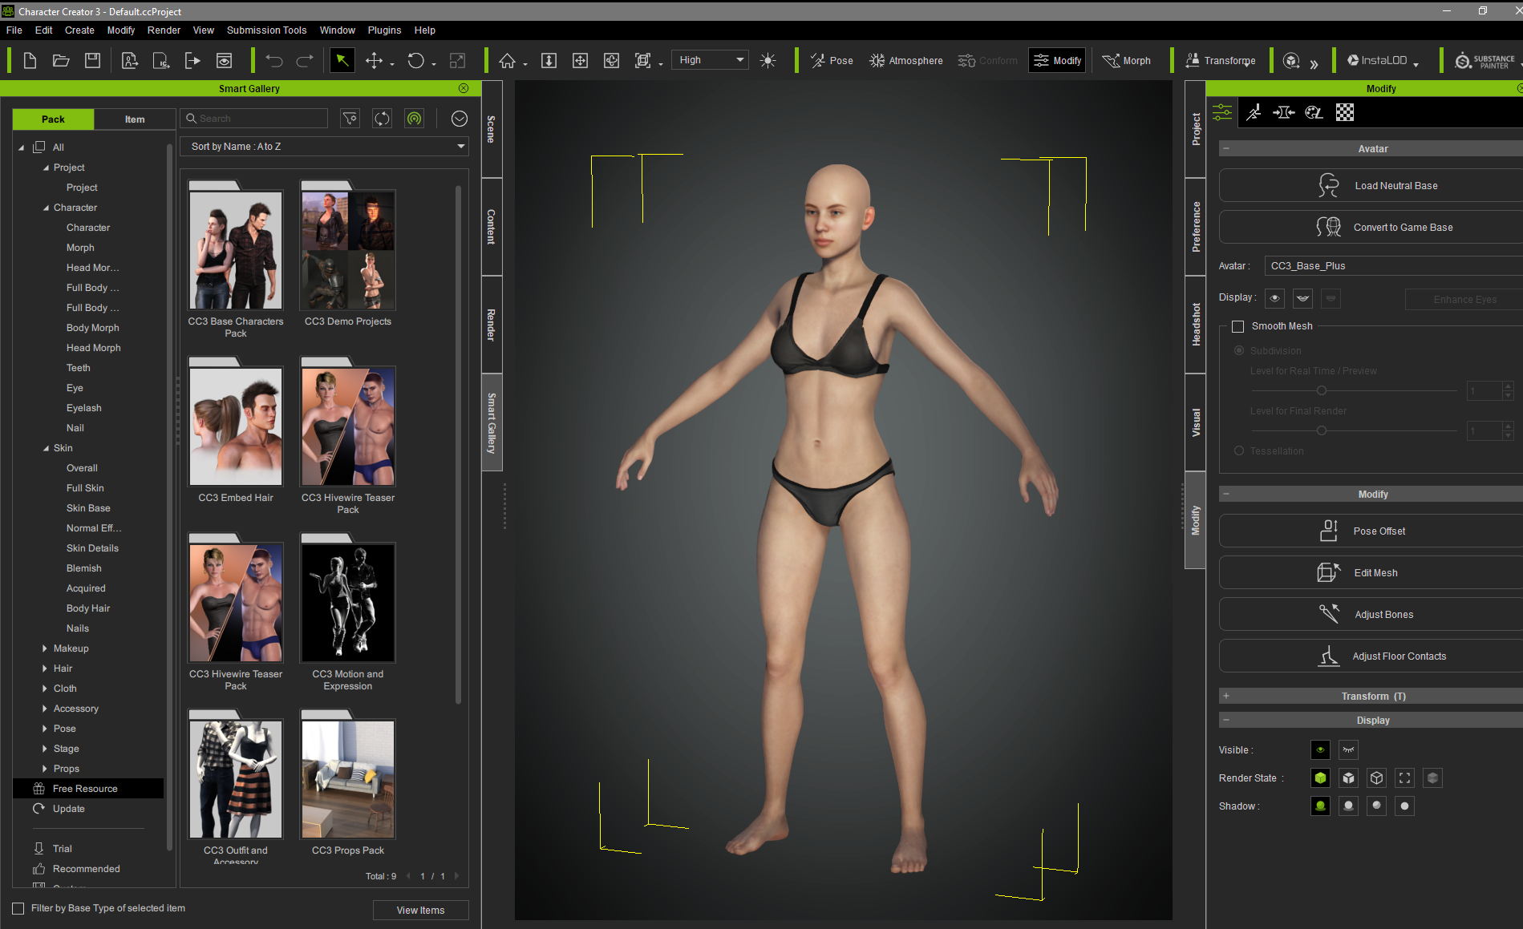Select the CC3 Embed Hair pack thumbnail
The height and width of the screenshot is (929, 1523).
[x=236, y=426]
